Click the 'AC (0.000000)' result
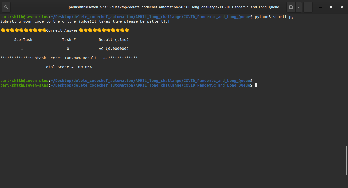The image size is (348, 188). [x=114, y=49]
